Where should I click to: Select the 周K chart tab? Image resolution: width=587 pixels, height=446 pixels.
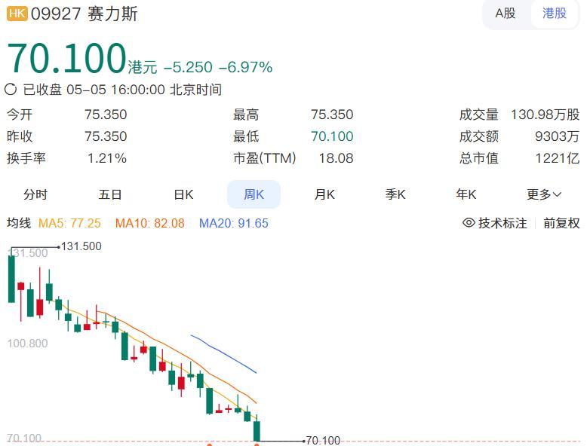[254, 194]
